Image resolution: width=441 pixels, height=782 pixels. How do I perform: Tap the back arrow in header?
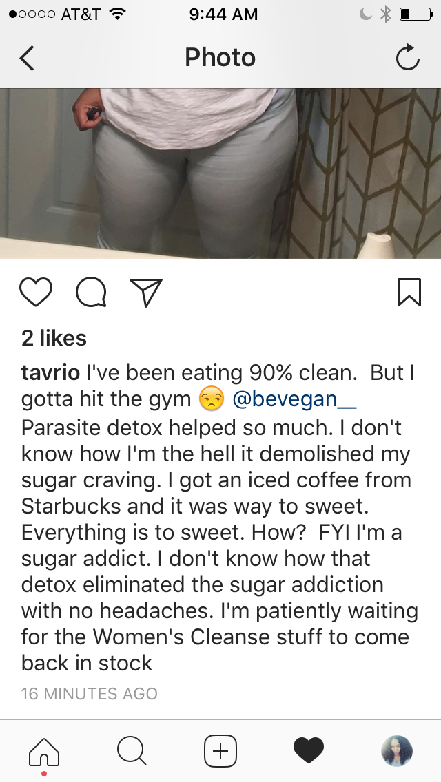point(27,58)
